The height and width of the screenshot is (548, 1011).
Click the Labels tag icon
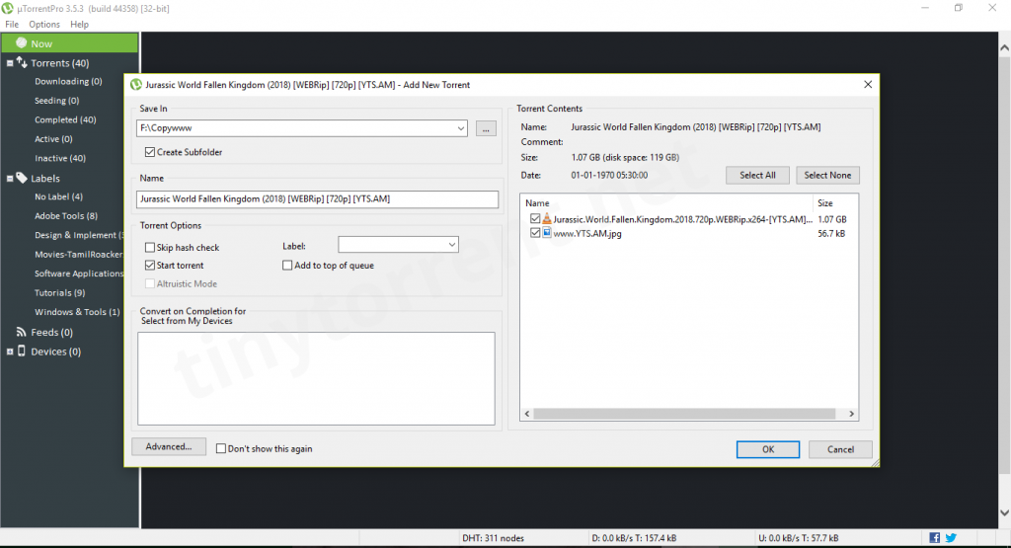click(22, 178)
